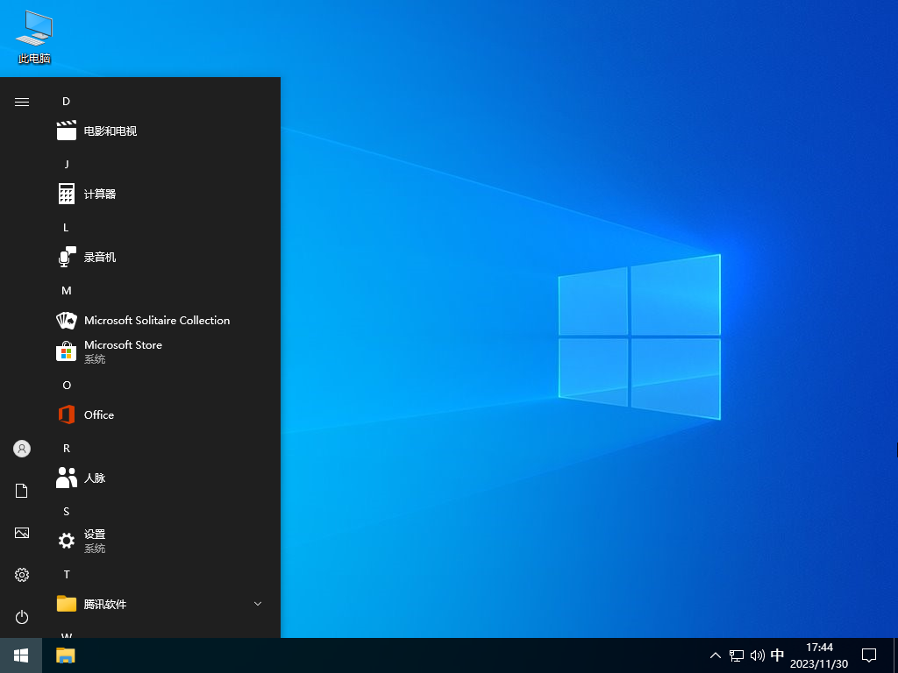The width and height of the screenshot is (898, 673).
Task: Click the power button in Start menu
Action: pos(21,617)
